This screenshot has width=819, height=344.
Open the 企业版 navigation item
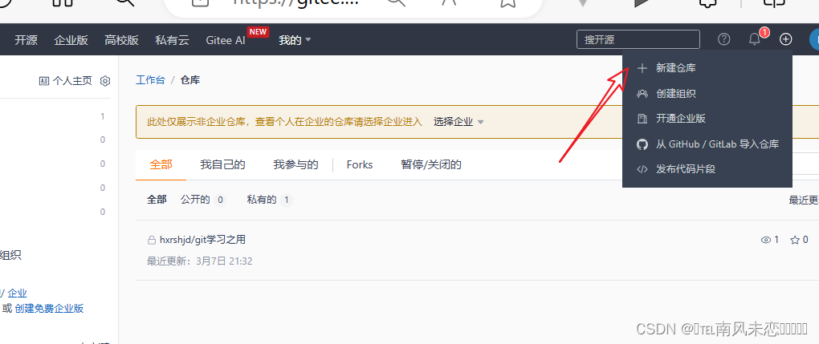[71, 40]
